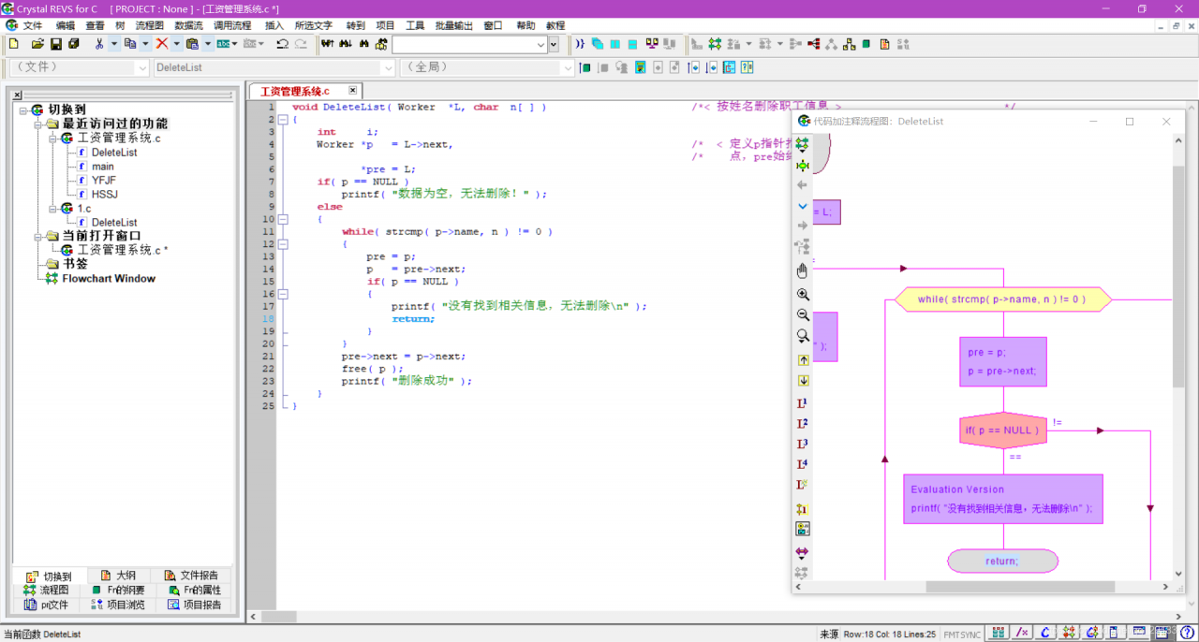Collapse the function body fold at line 2

point(283,120)
